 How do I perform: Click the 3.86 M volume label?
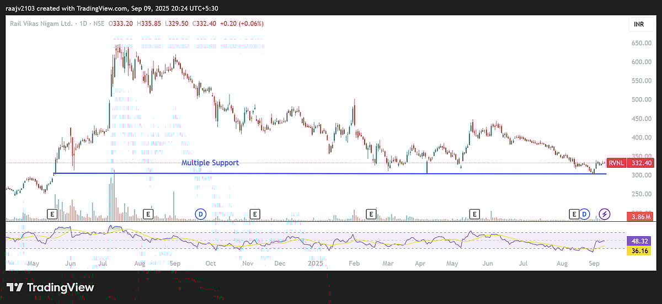coord(640,217)
